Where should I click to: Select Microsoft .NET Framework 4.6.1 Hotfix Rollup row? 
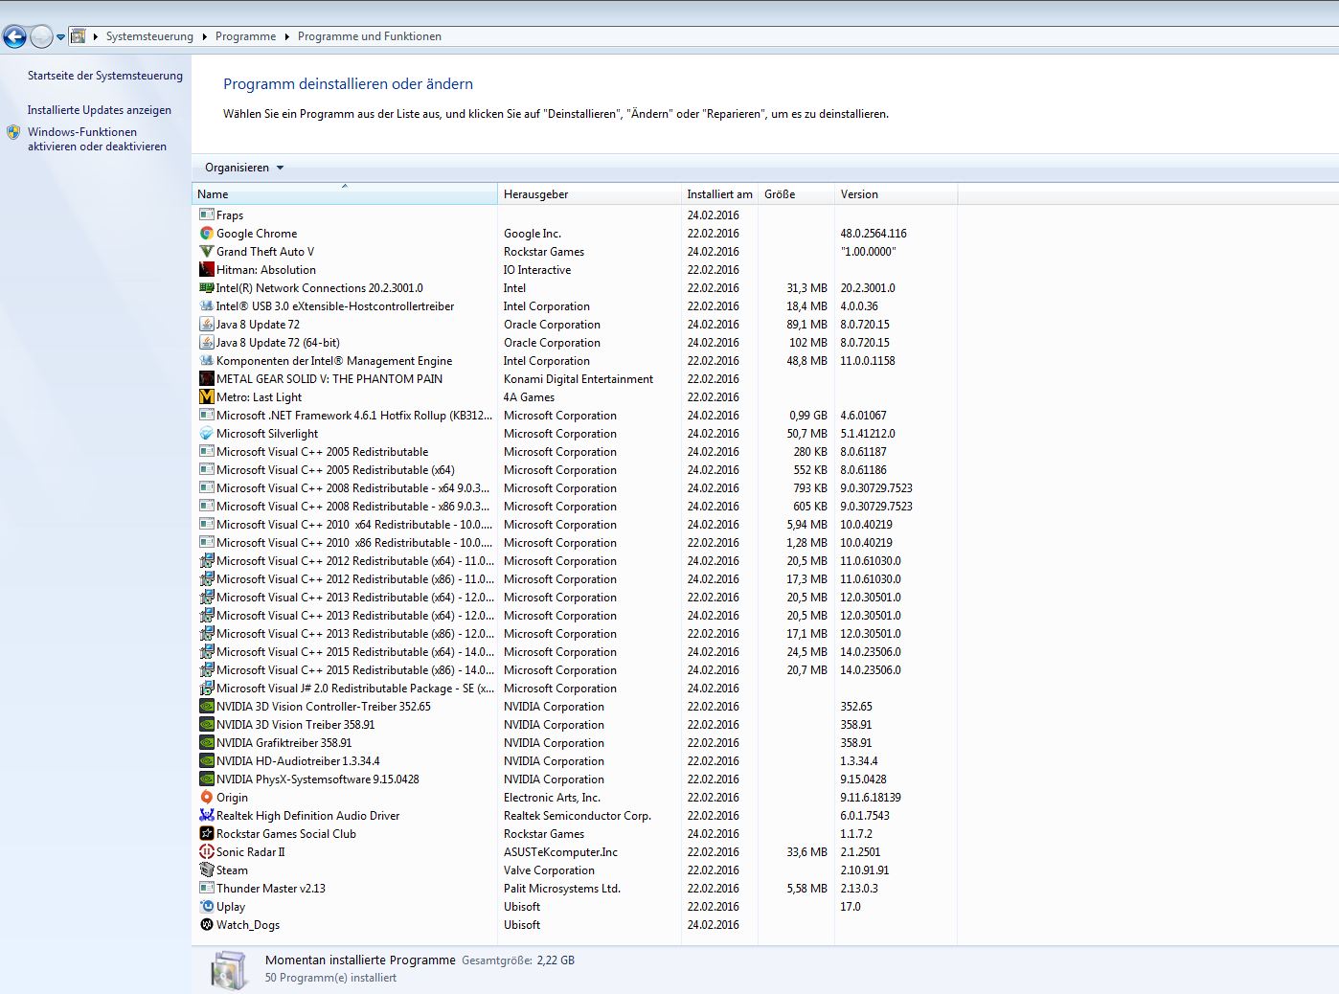tap(575, 415)
